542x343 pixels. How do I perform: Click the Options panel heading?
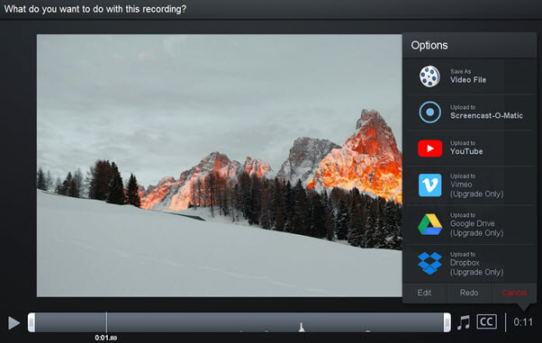(x=429, y=45)
